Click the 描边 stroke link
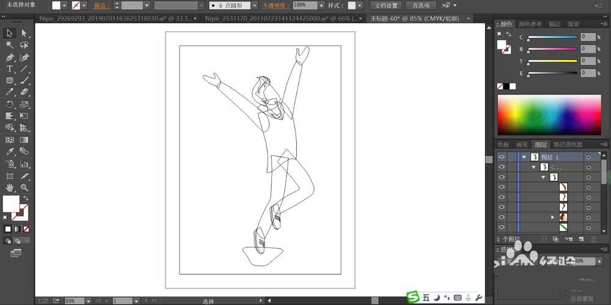The width and height of the screenshot is (611, 305). (102, 6)
